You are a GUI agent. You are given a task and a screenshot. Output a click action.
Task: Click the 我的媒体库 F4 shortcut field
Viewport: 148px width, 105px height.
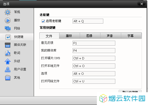pyautogui.click(x=94, y=51)
